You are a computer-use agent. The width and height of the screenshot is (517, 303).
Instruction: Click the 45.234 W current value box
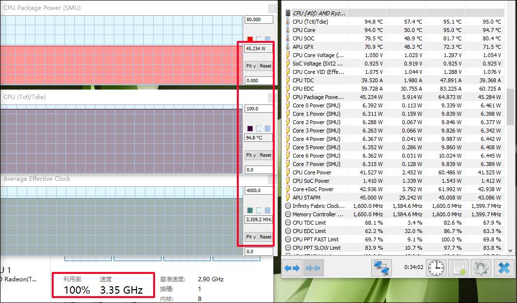[x=259, y=48]
